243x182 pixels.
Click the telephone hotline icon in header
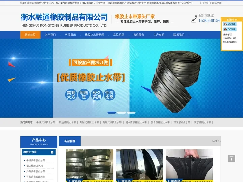194,19
